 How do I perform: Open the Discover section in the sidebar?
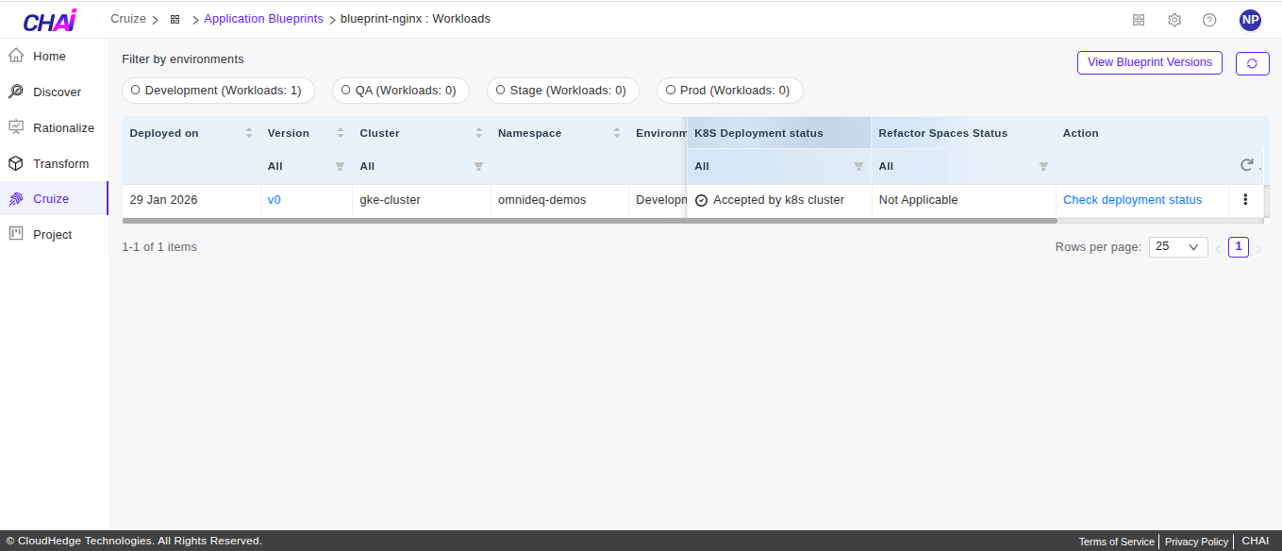57,92
